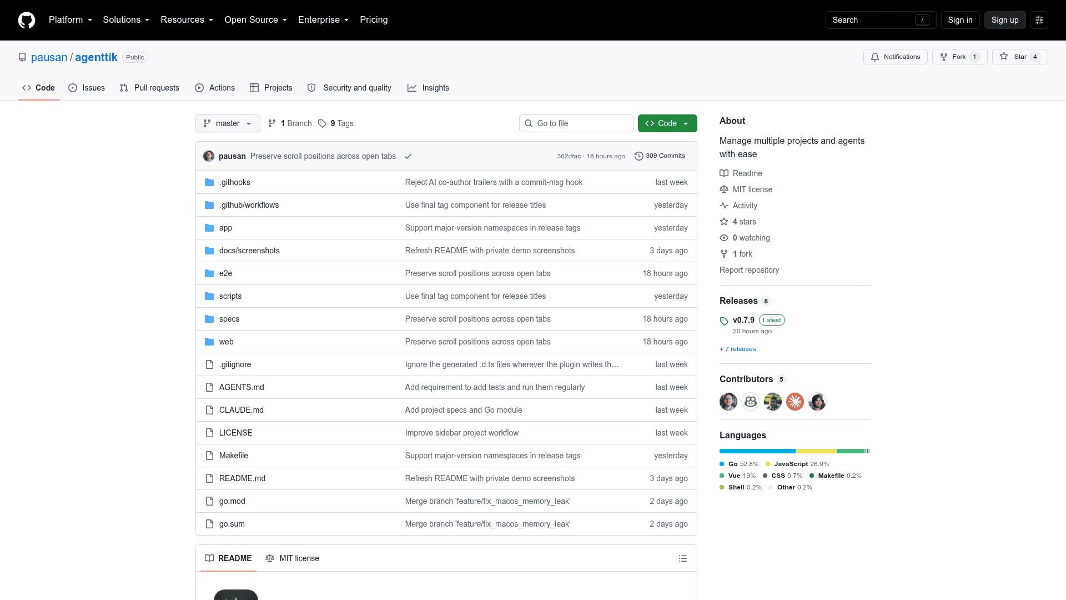This screenshot has height=600, width=1066.
Task: Open the README.md file
Action: (242, 478)
